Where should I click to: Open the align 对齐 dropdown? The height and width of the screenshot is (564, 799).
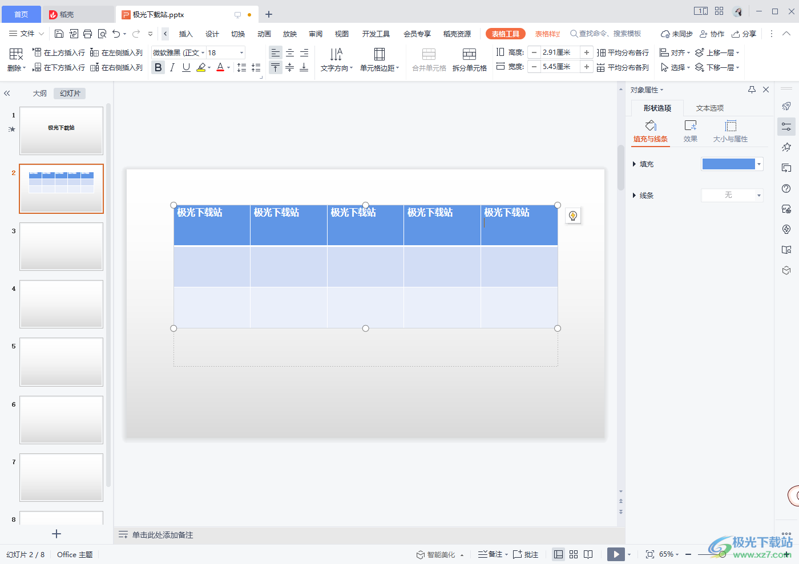click(x=675, y=52)
